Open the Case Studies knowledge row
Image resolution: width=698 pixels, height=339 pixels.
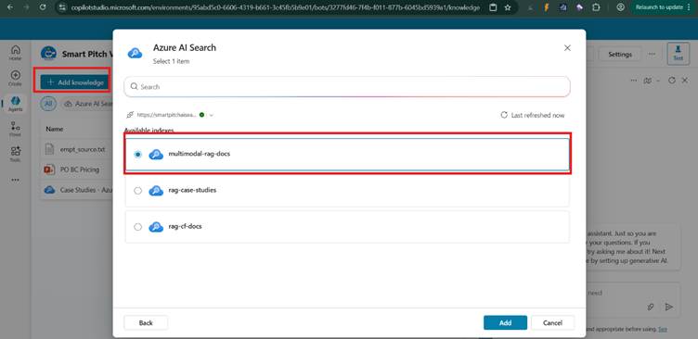click(77, 190)
